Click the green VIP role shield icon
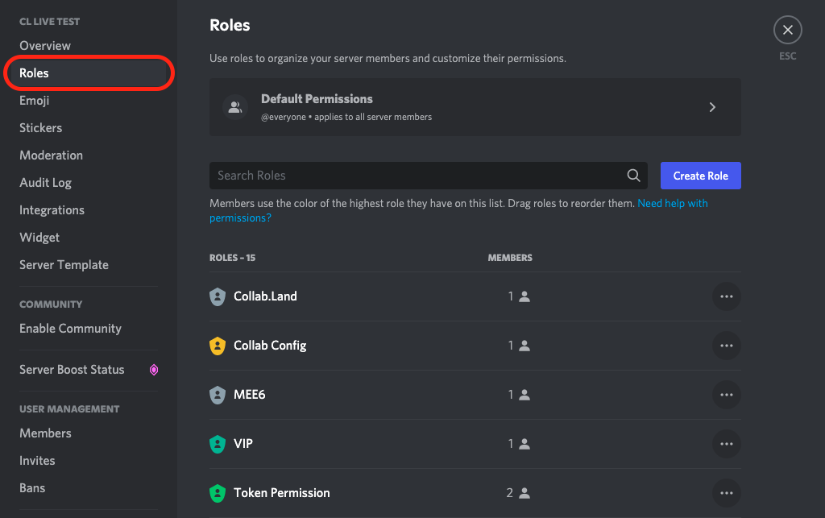The image size is (825, 518). 218,443
